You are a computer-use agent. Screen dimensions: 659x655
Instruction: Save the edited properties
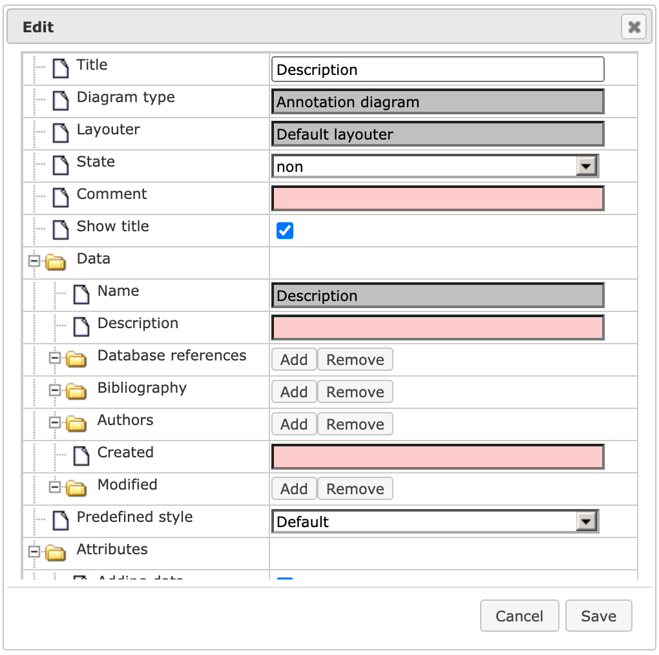tap(598, 616)
